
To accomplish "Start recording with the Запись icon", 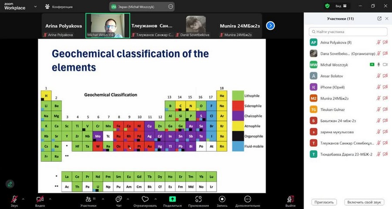I will [222, 199].
